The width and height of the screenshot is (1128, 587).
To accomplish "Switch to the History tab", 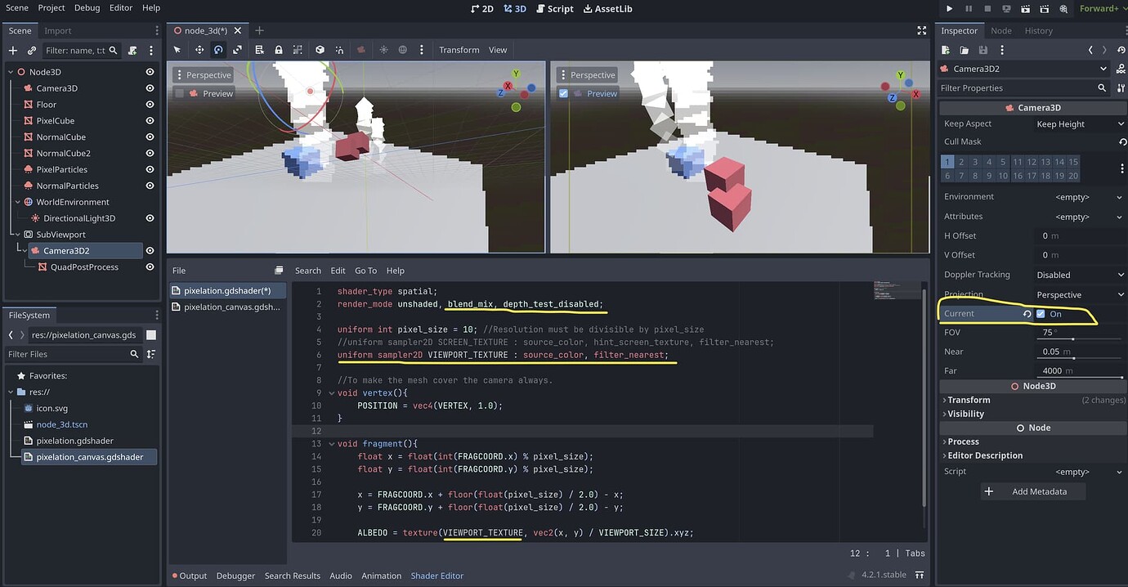I will [1038, 31].
